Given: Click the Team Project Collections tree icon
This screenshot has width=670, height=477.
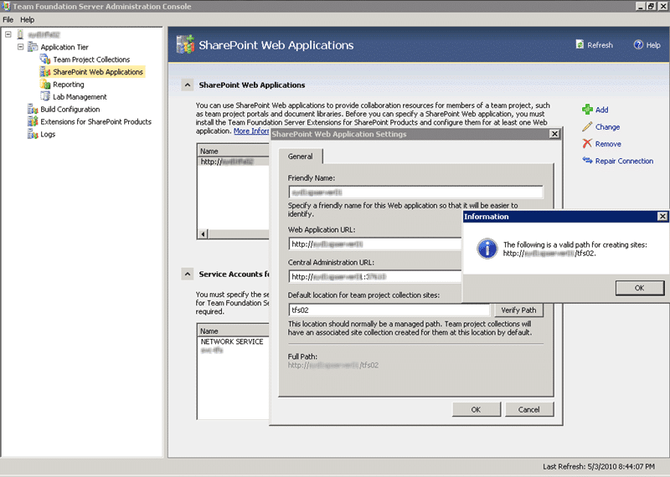Looking at the screenshot, I should point(45,59).
